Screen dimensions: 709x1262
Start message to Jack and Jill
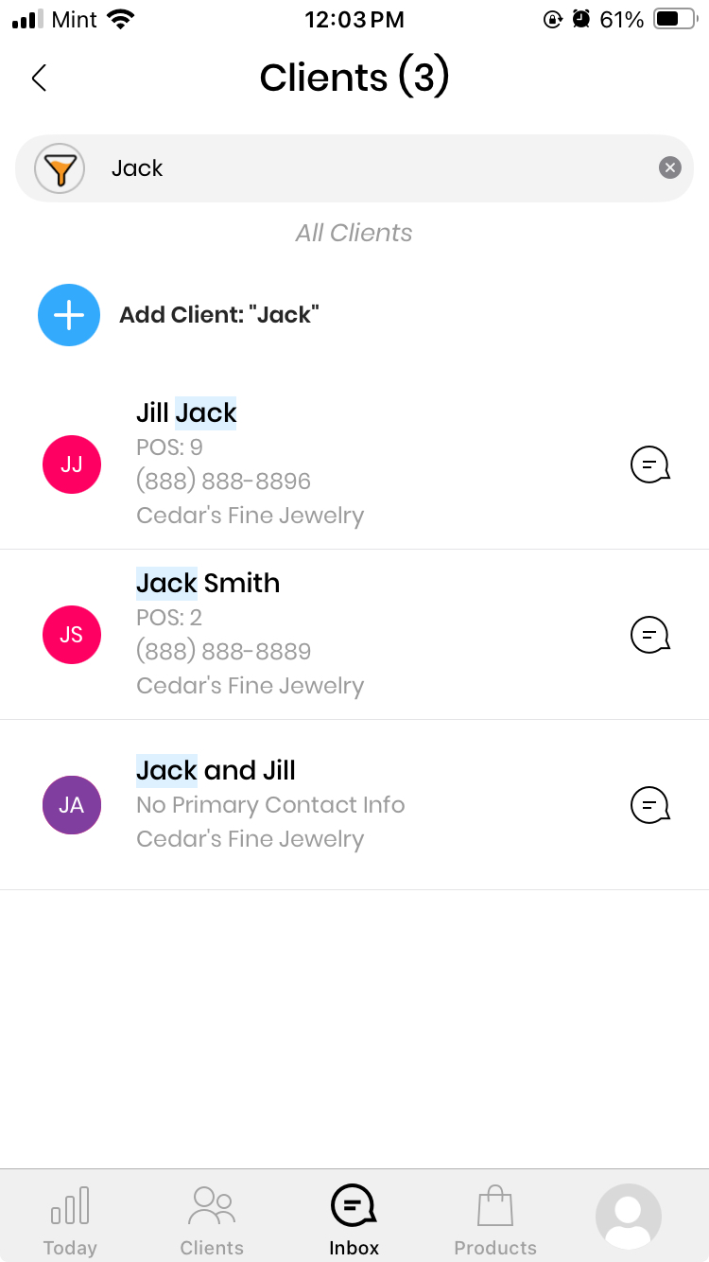[x=649, y=805]
